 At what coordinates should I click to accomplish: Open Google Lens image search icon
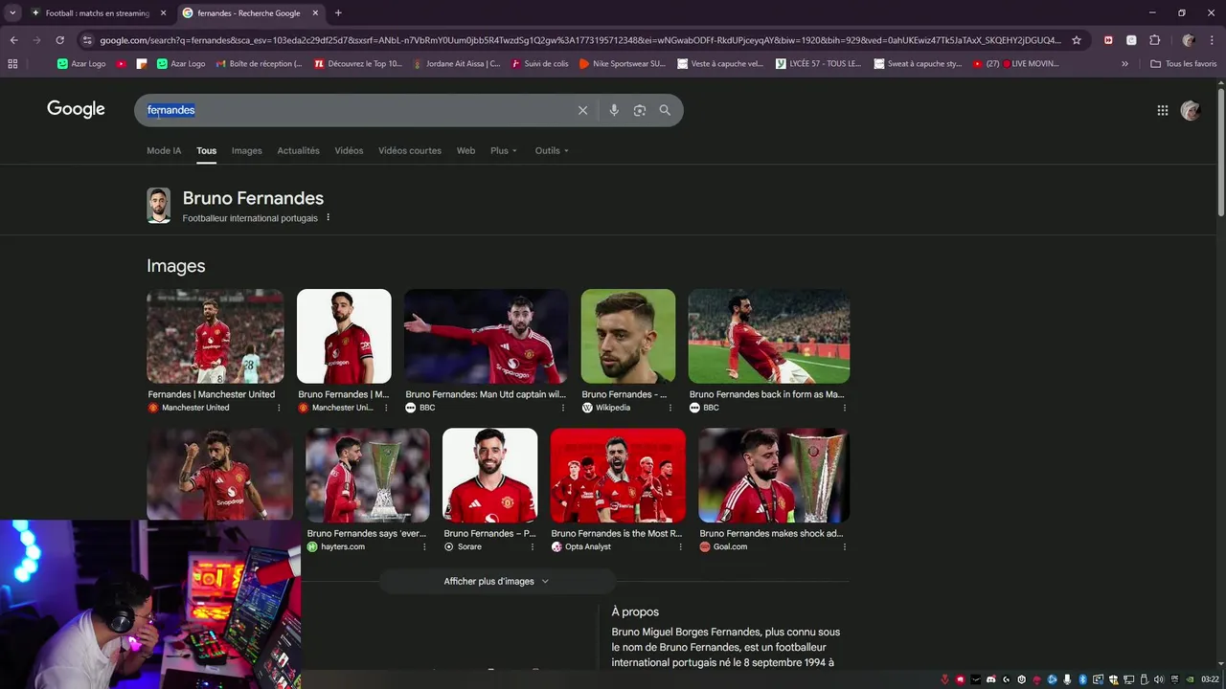coord(640,110)
